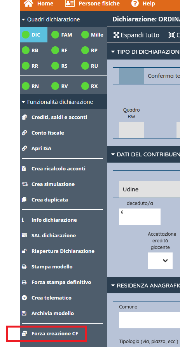Toggle the Conferma checkbox in Tipo di dichiarazione
The image size is (180, 347).
131,76
